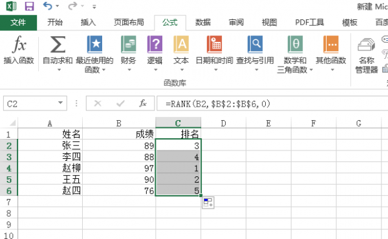
Task: Open the Customize Quick Access Toolbar menu
Action: pos(94,7)
